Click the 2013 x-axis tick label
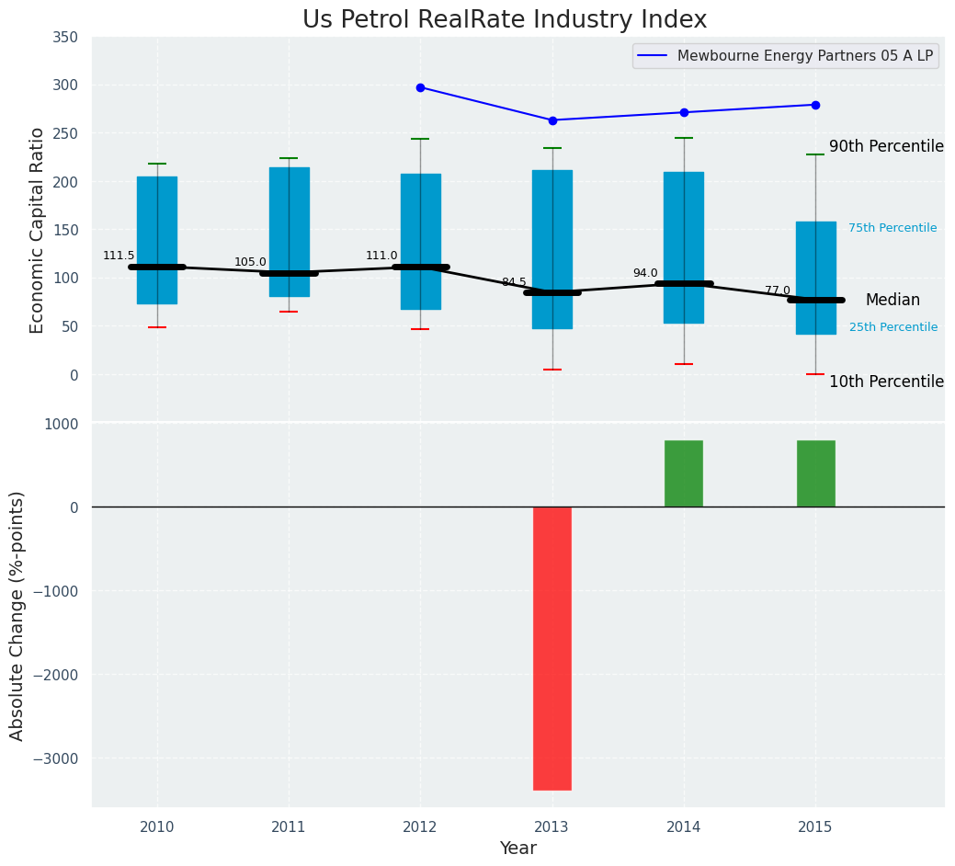Image resolution: width=955 pixels, height=866 pixels. point(552,827)
